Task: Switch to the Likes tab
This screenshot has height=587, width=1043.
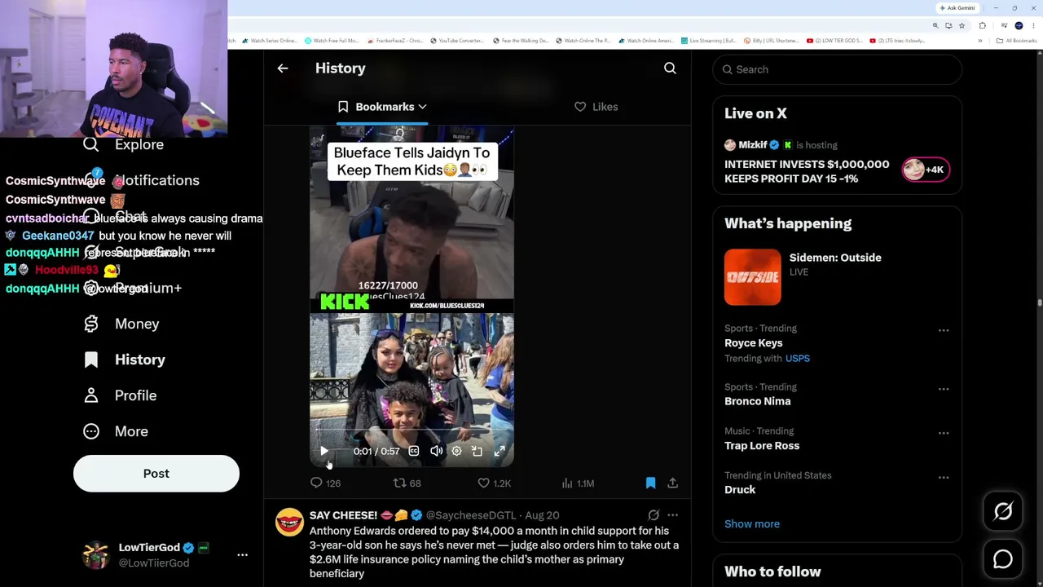Action: point(596,107)
